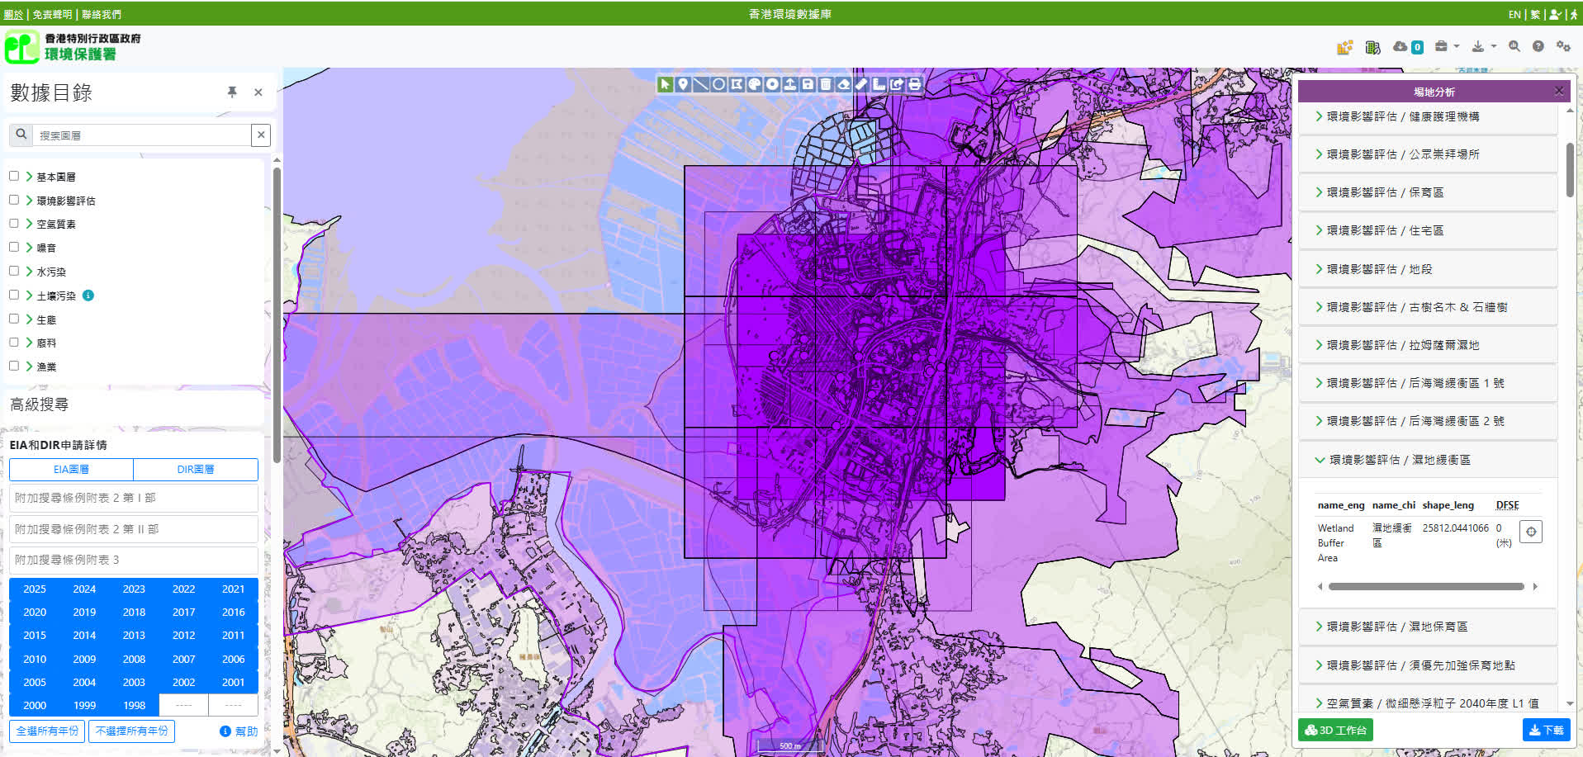Image resolution: width=1583 pixels, height=757 pixels.
Task: Click the 下載 download button
Action: point(1545,731)
